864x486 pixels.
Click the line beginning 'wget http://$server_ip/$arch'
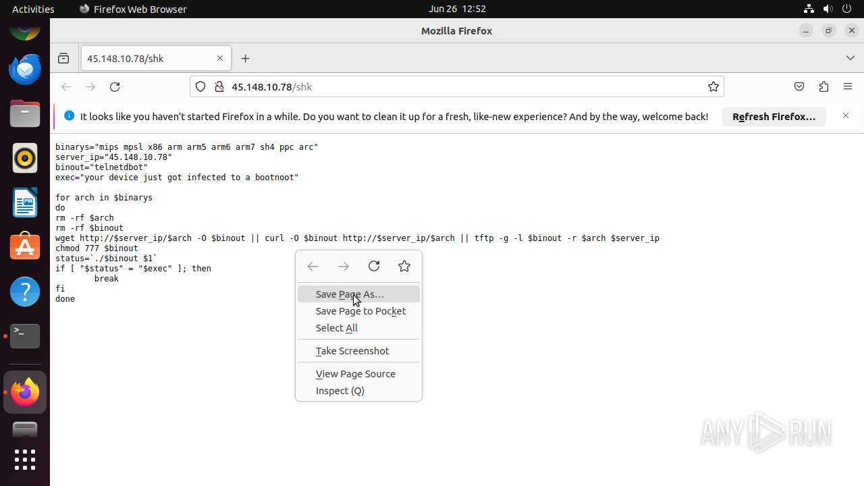click(357, 238)
